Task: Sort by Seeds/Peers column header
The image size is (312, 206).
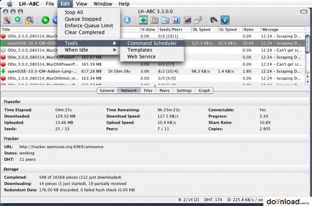Action: [x=175, y=29]
